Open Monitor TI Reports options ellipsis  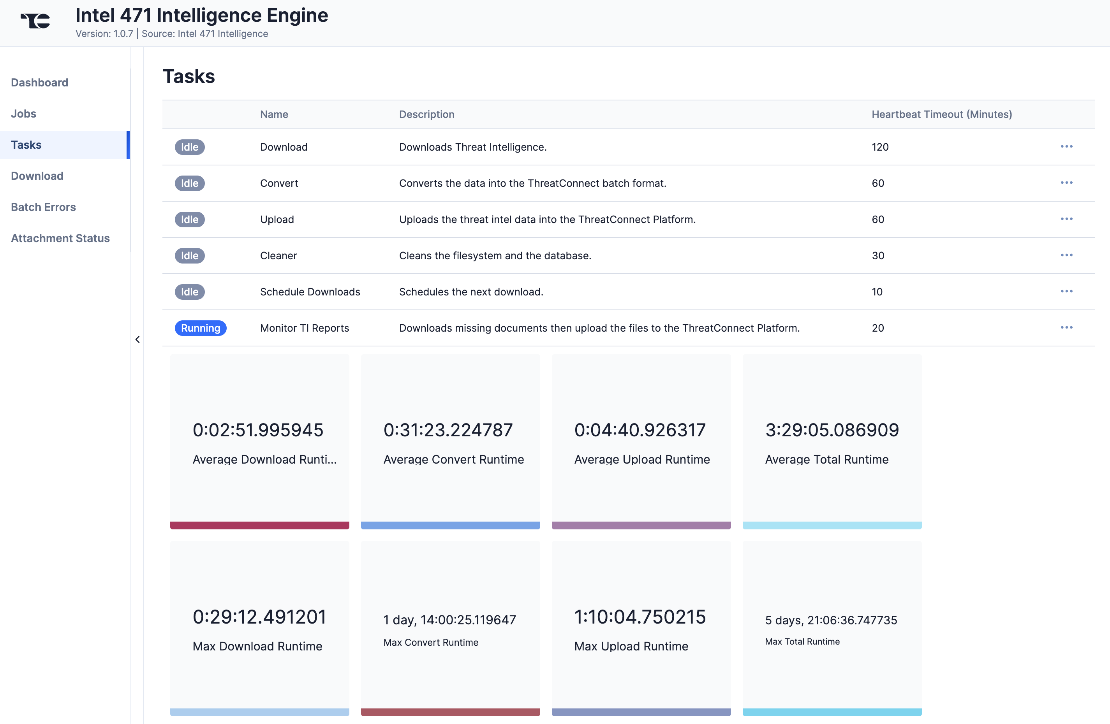(1066, 327)
